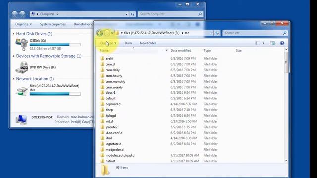Open Organize menu in the Computer window
This screenshot has width=317, height=178.
(x=23, y=24)
